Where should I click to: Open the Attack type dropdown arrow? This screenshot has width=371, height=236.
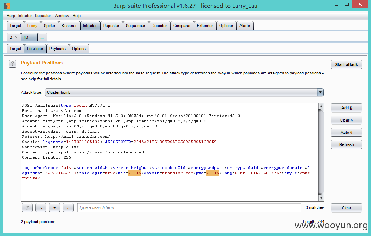click(320, 92)
